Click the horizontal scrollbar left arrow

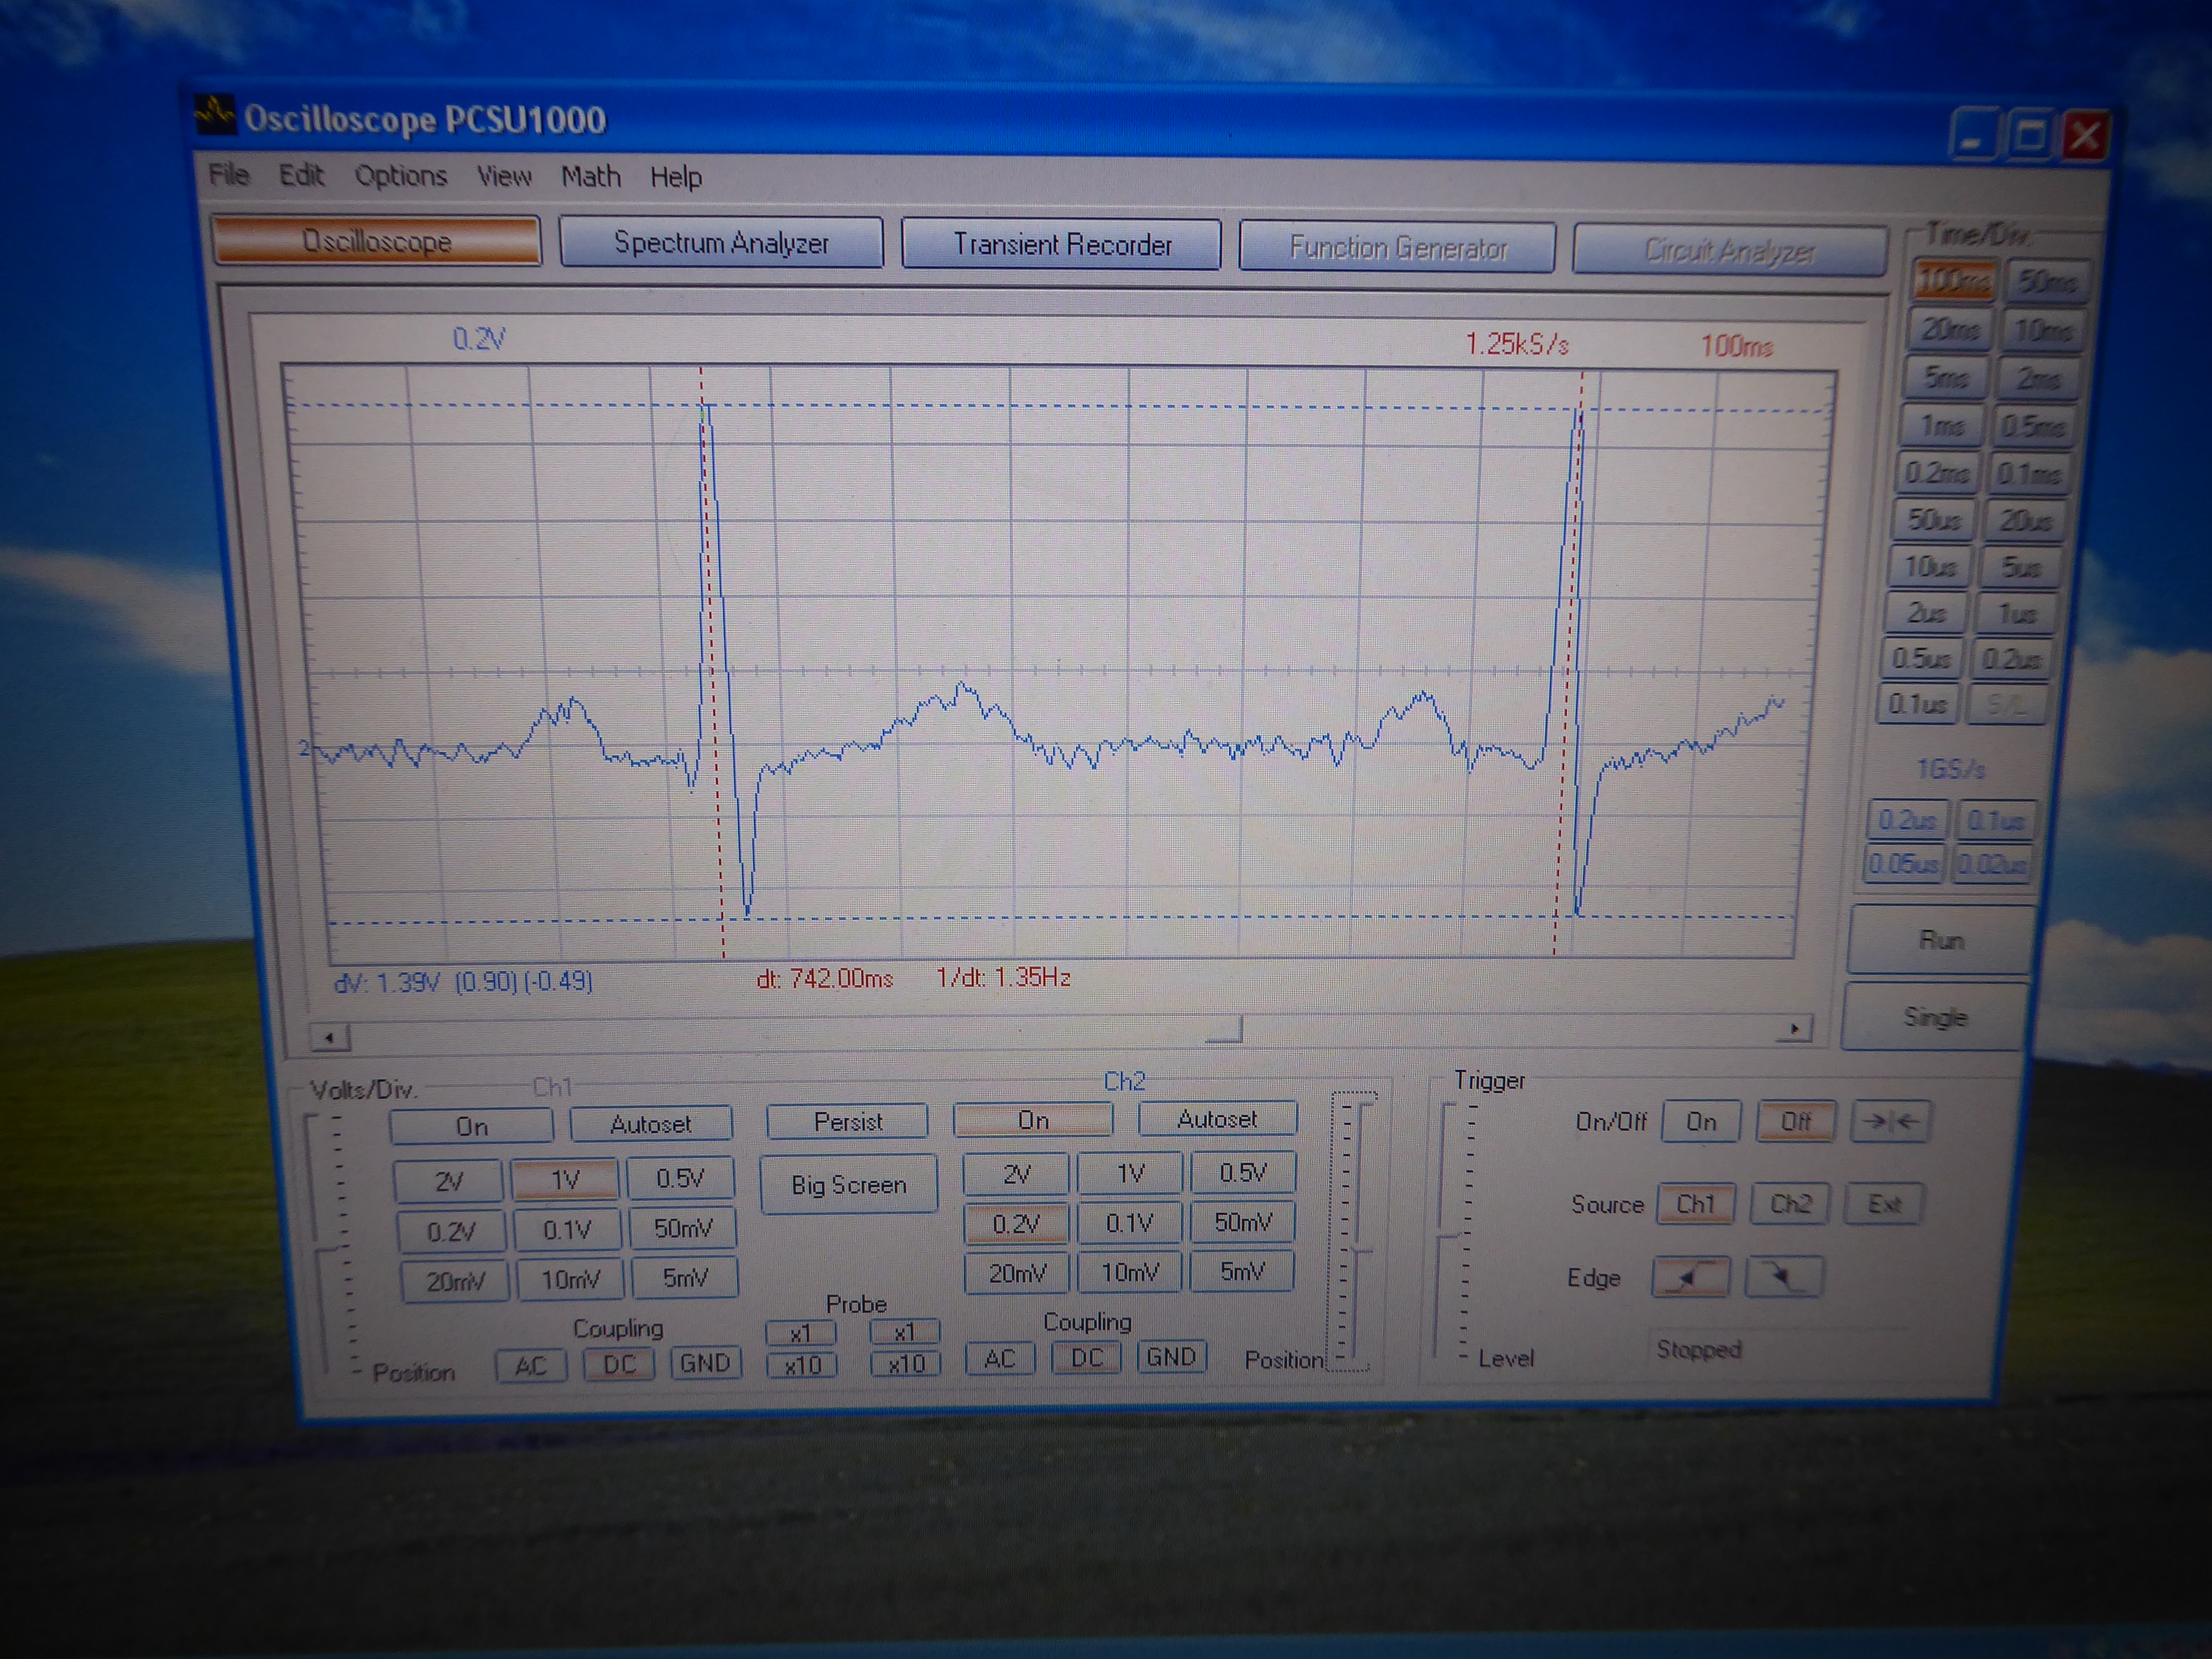(x=330, y=1037)
